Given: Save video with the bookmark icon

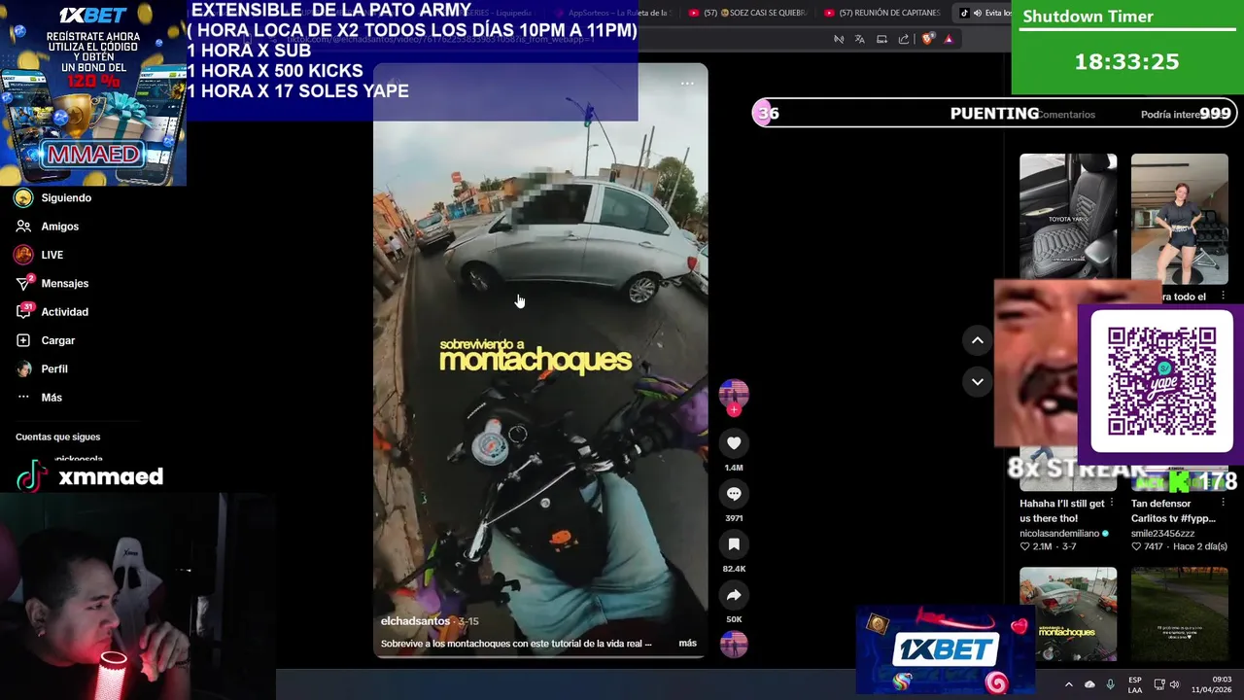Looking at the screenshot, I should (734, 544).
